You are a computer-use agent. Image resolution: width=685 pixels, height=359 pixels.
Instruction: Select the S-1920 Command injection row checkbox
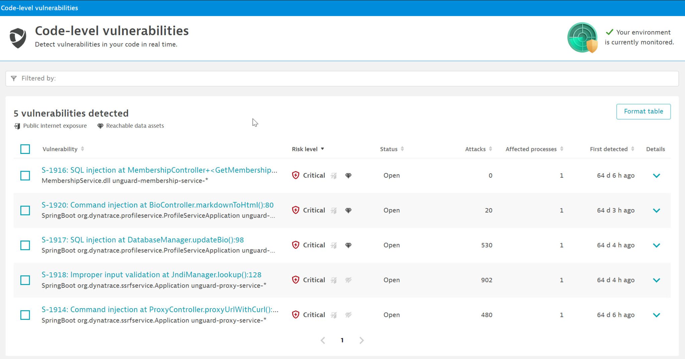[25, 210]
